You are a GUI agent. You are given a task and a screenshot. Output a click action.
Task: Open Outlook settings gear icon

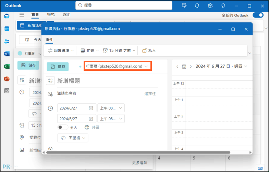[x=210, y=6]
